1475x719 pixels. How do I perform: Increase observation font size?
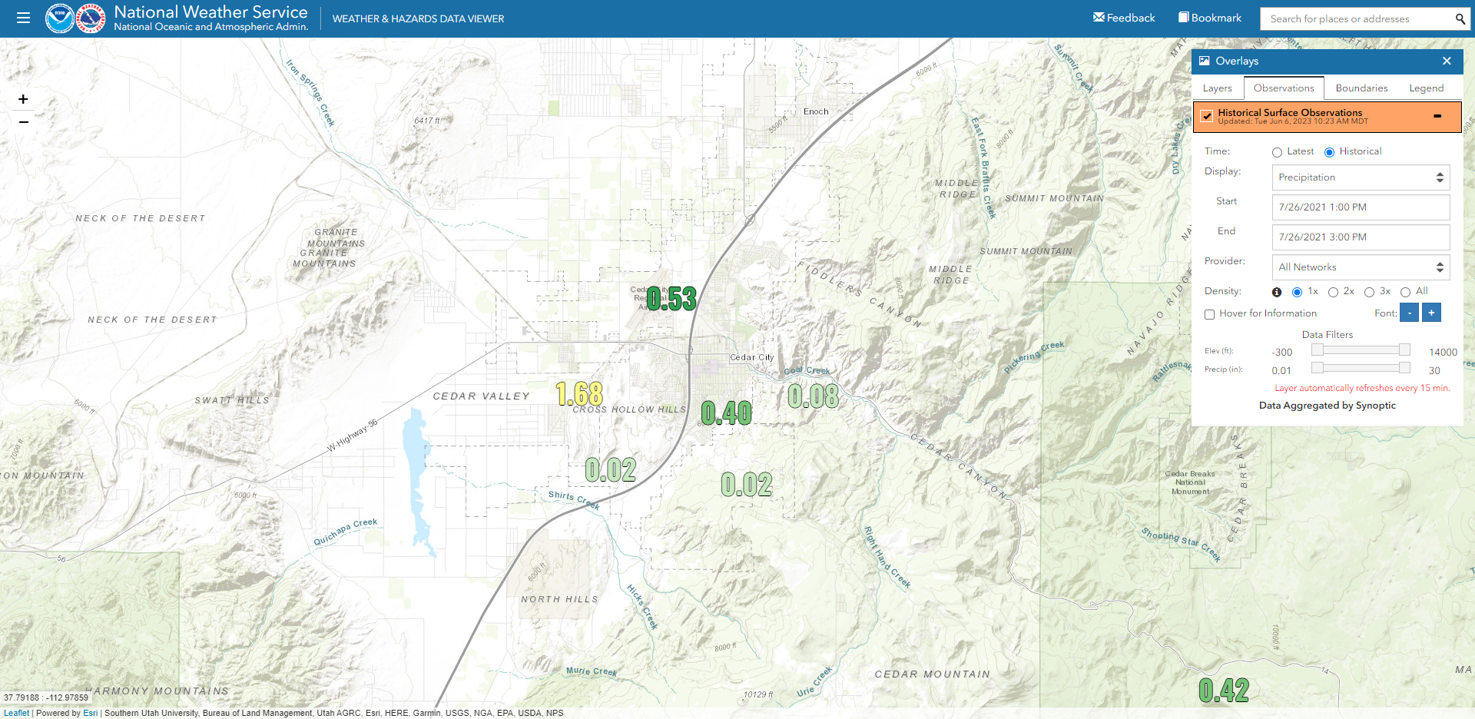coord(1431,313)
